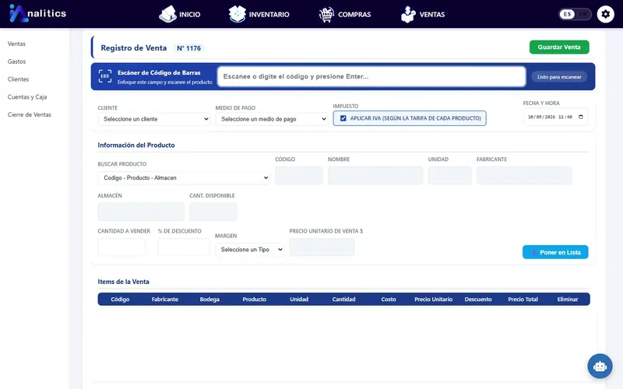Click the Registro de Venta heading
The image size is (623, 389).
pos(133,48)
